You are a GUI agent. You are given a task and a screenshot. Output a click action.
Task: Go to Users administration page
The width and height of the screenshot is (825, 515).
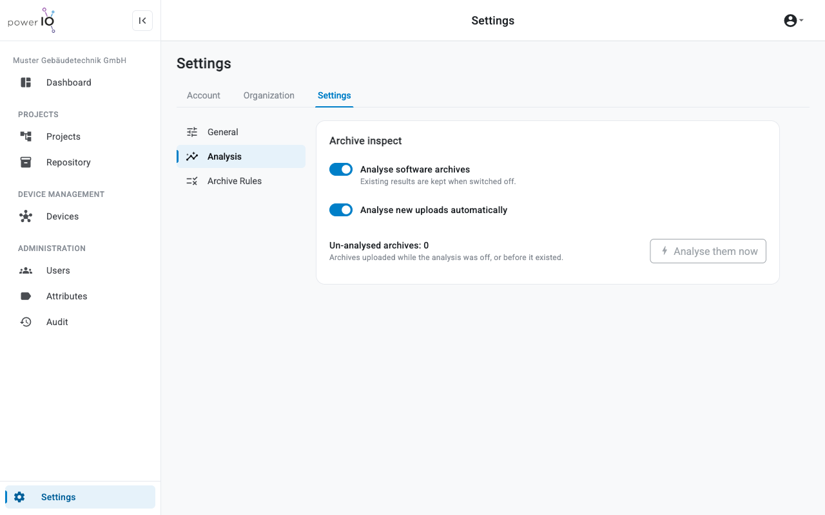(80, 270)
